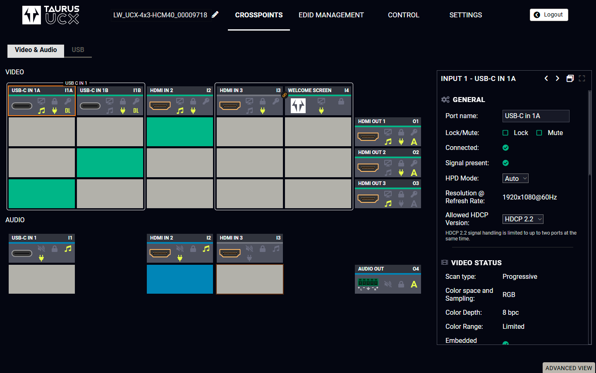Open the EDID MANAGEMENT tab
Screen dimensions: 596x373
(x=331, y=15)
